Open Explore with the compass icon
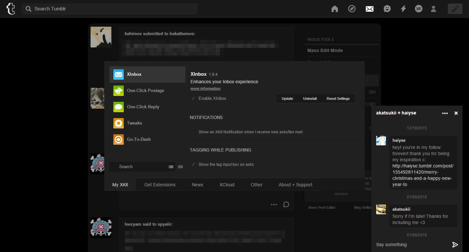Screen dimensions: 469x252 [352, 9]
